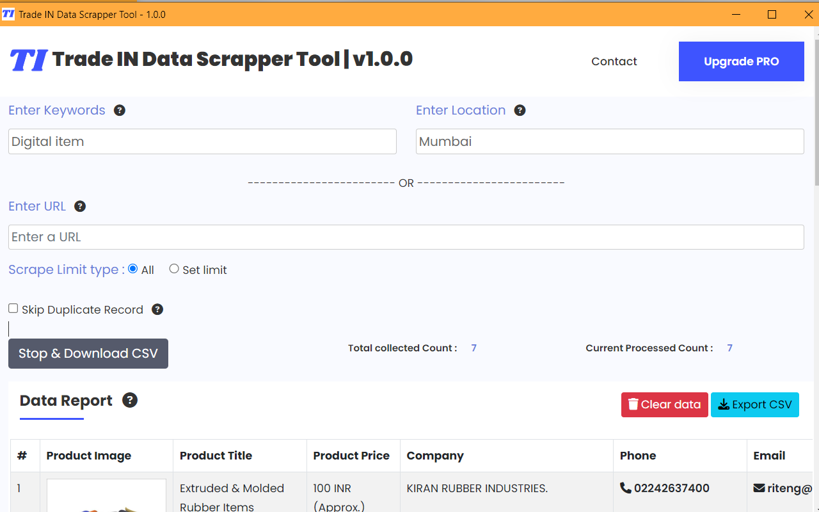
Task: Show help for Skip Duplicate Record
Action: pos(157,309)
